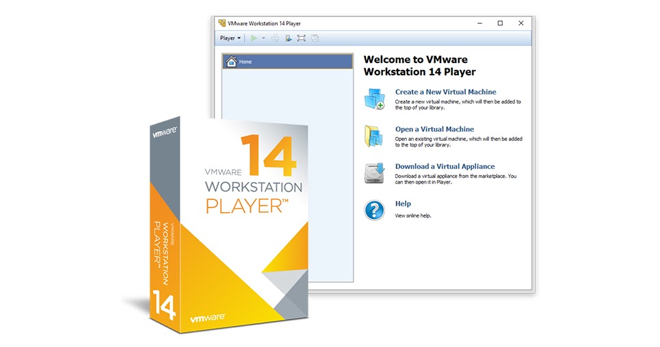Click the 'Welcome to VMware Workstation 14 Player' heading
Image resolution: width=660 pixels, height=347 pixels.
(420, 66)
